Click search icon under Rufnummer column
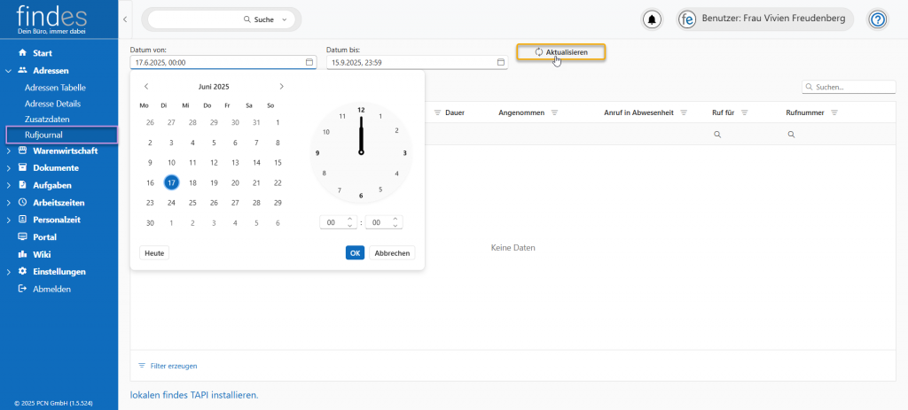This screenshot has width=908, height=410. [791, 134]
